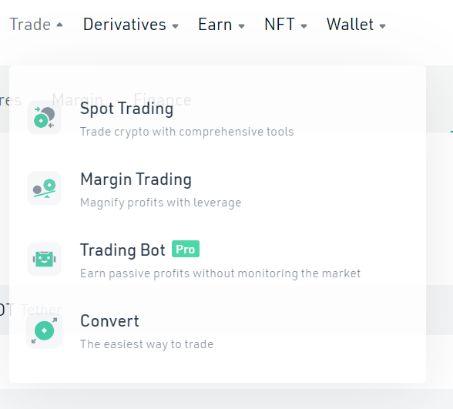Click 'Earn passive profits' description text
Image resolution: width=453 pixels, height=409 pixels.
click(x=220, y=273)
